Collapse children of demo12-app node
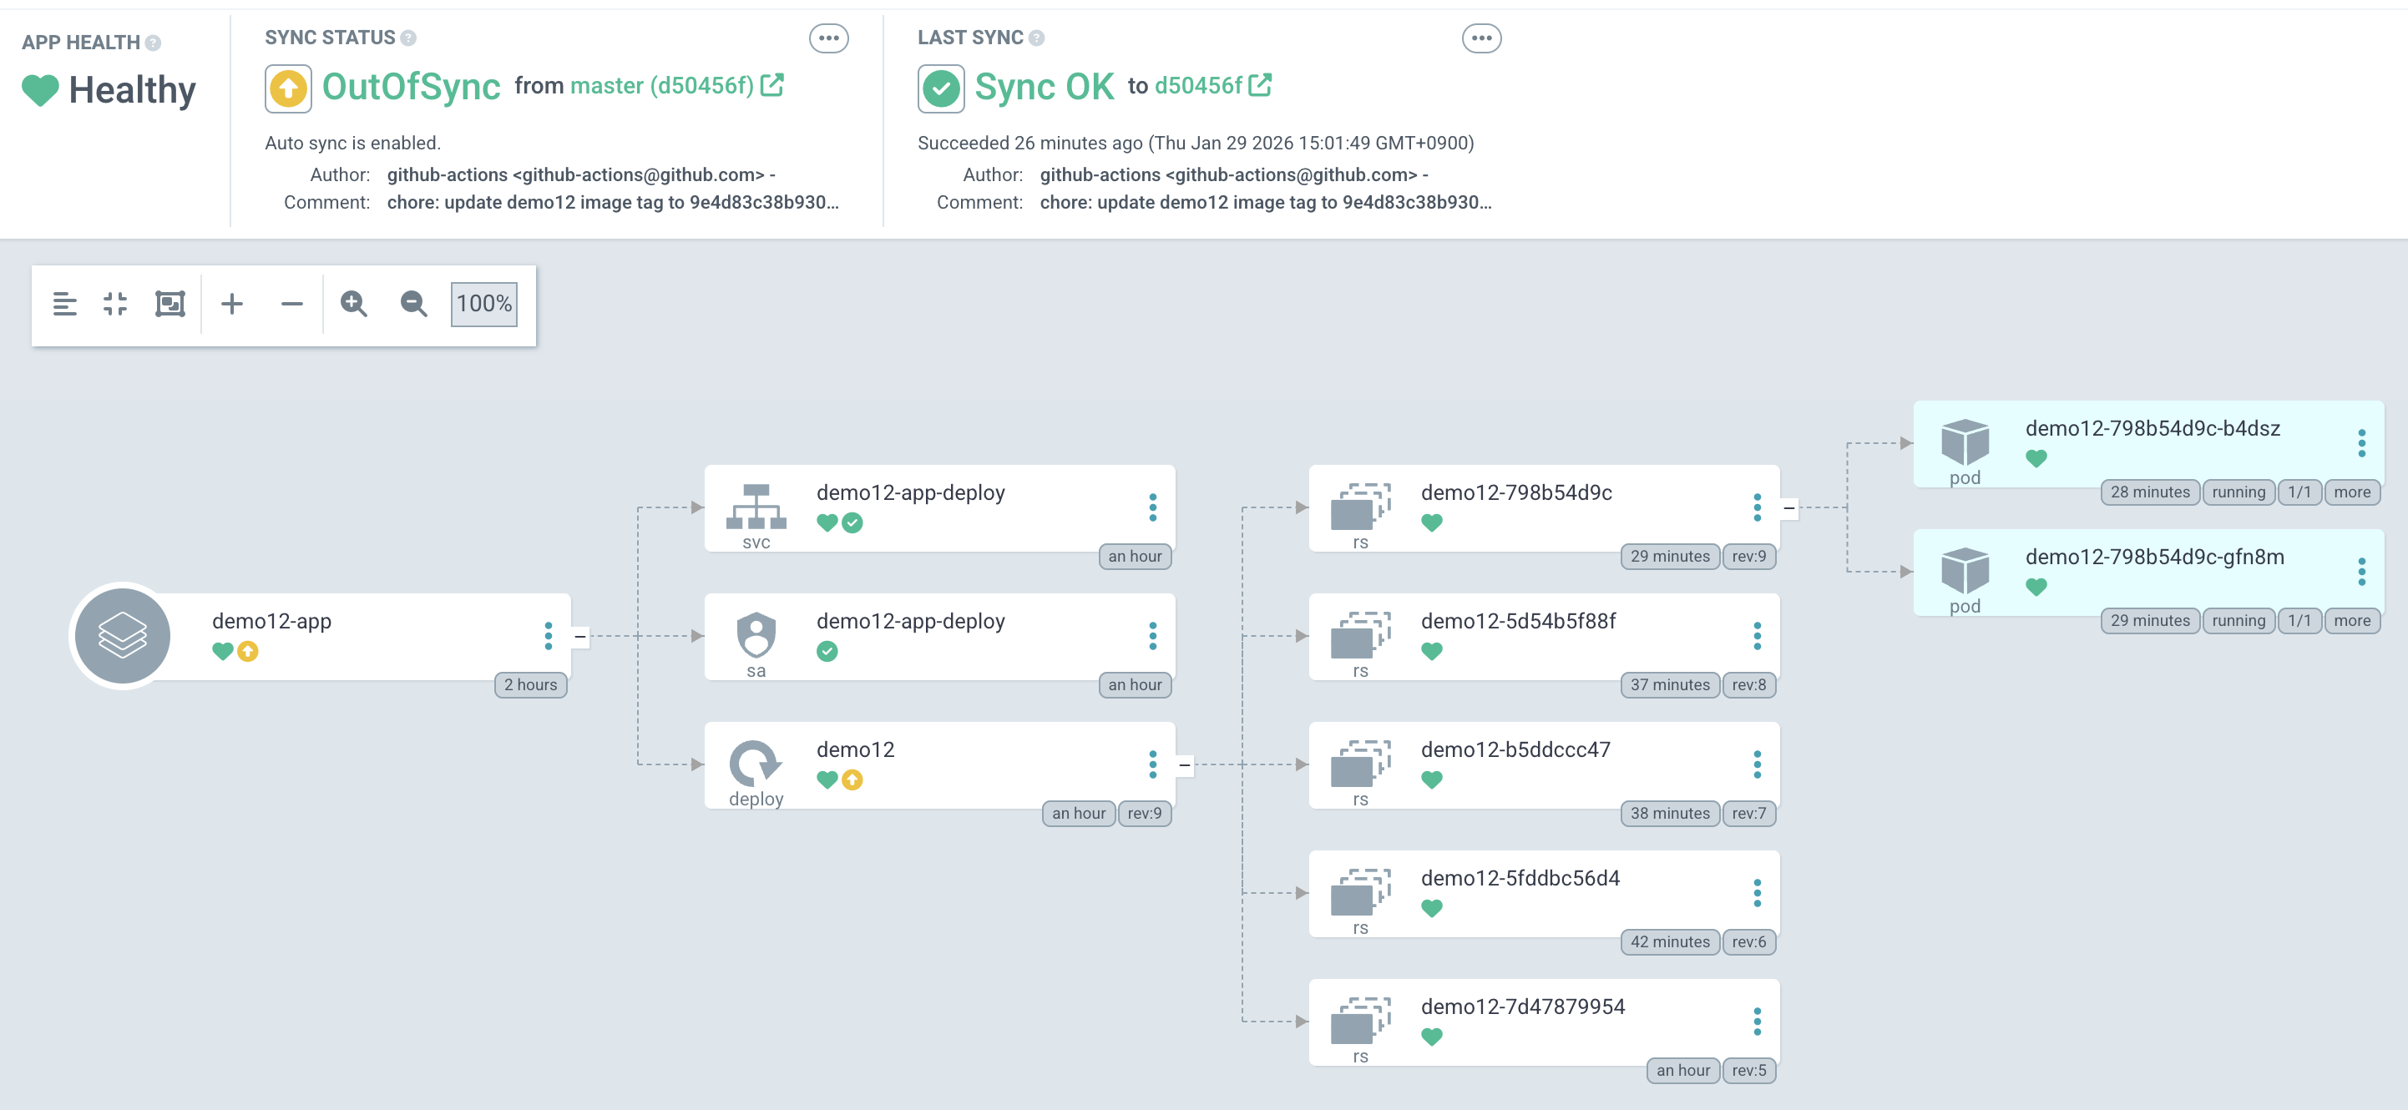Screen dimensions: 2408x1110 [580, 636]
